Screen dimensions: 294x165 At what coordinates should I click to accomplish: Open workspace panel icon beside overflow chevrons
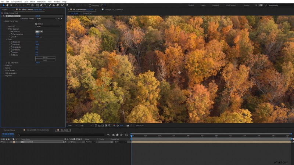click(x=261, y=5)
